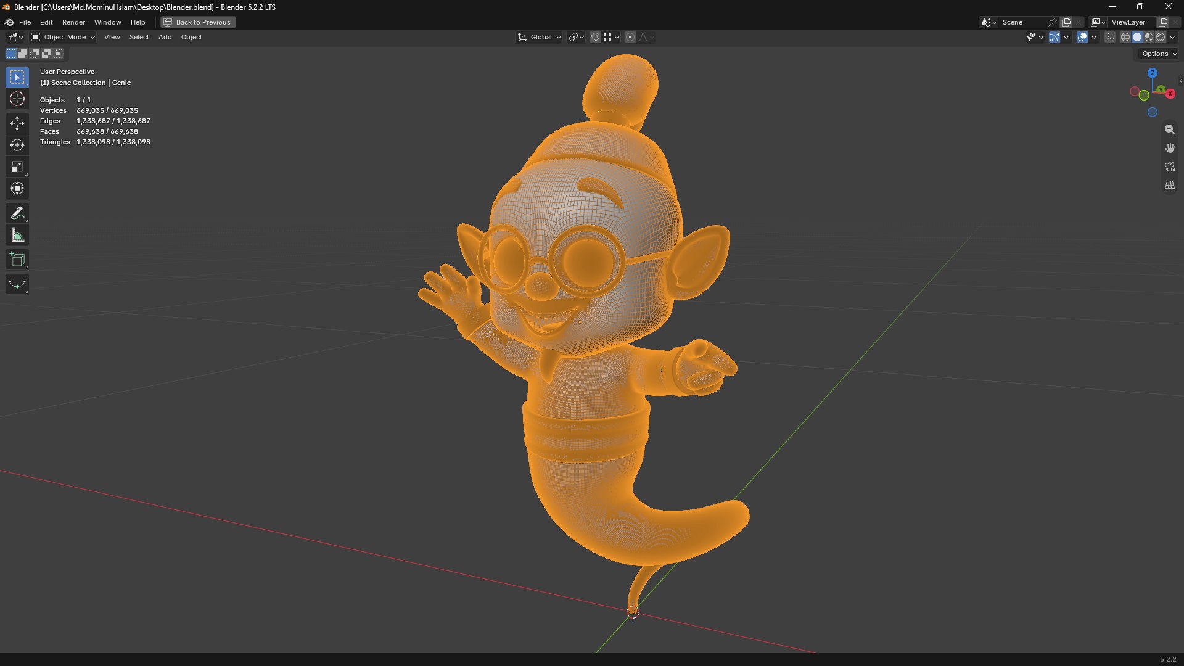Image resolution: width=1184 pixels, height=666 pixels.
Task: Select Extend selection mode icon
Action: point(23,54)
